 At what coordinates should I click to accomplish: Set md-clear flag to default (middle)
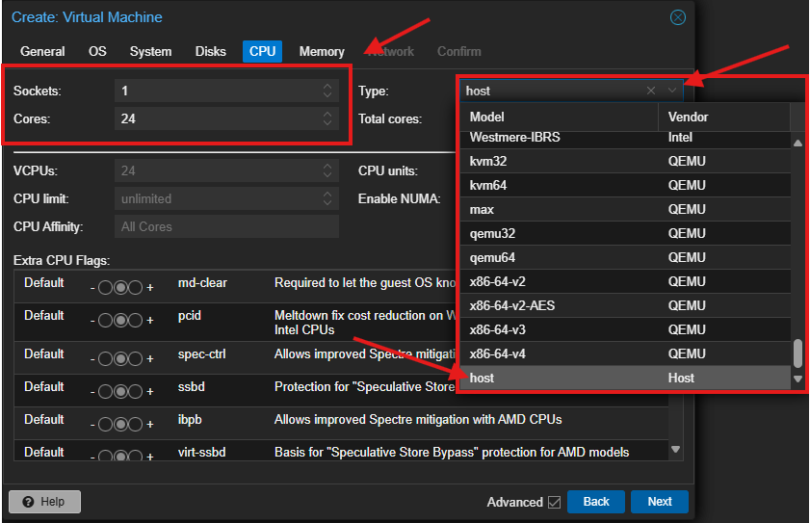click(x=120, y=288)
